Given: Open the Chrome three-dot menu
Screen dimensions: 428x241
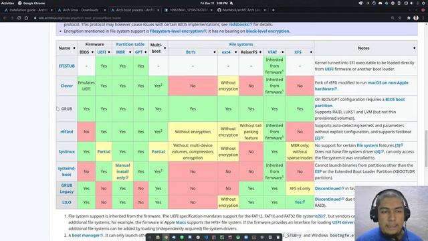Looking at the screenshot, I should click(423, 18).
